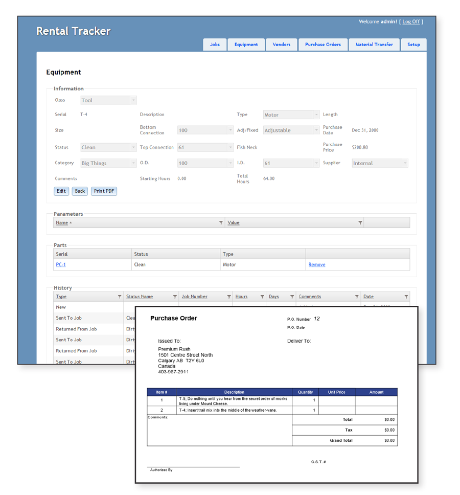
Task: Click the starting hours value 0.00
Action: 182,178
